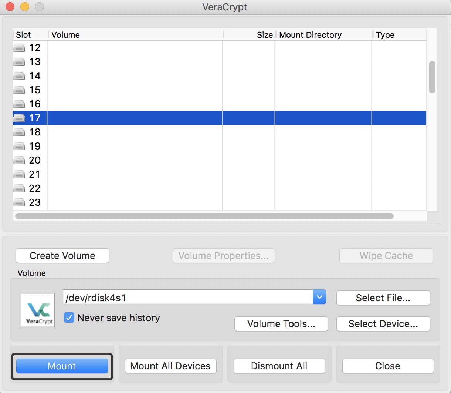
Task: Click the Volume Properties... button
Action: pyautogui.click(x=224, y=256)
